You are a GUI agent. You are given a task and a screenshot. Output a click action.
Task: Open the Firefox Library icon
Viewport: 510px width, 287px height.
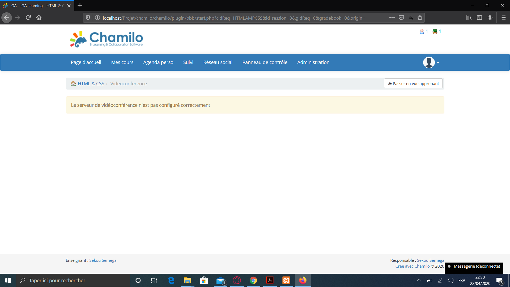pyautogui.click(x=469, y=18)
